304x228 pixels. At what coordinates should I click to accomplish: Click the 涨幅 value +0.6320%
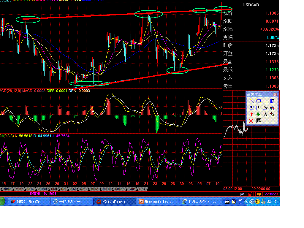tap(269, 29)
